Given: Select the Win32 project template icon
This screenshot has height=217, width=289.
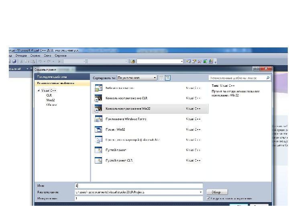Looking at the screenshot, I should click(x=98, y=129).
